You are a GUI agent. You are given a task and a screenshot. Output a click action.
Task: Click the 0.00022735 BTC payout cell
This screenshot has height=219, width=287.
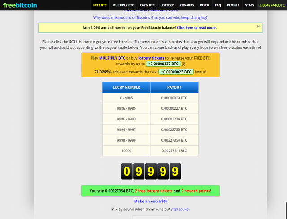click(x=174, y=130)
